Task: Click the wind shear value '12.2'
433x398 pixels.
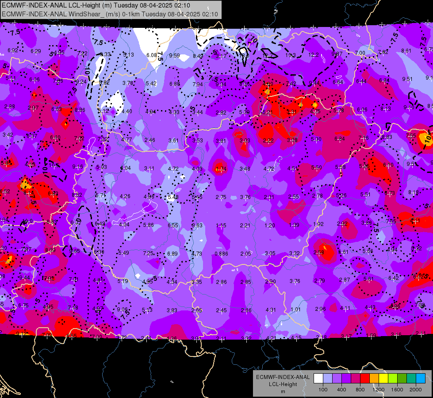Action: click(x=314, y=55)
